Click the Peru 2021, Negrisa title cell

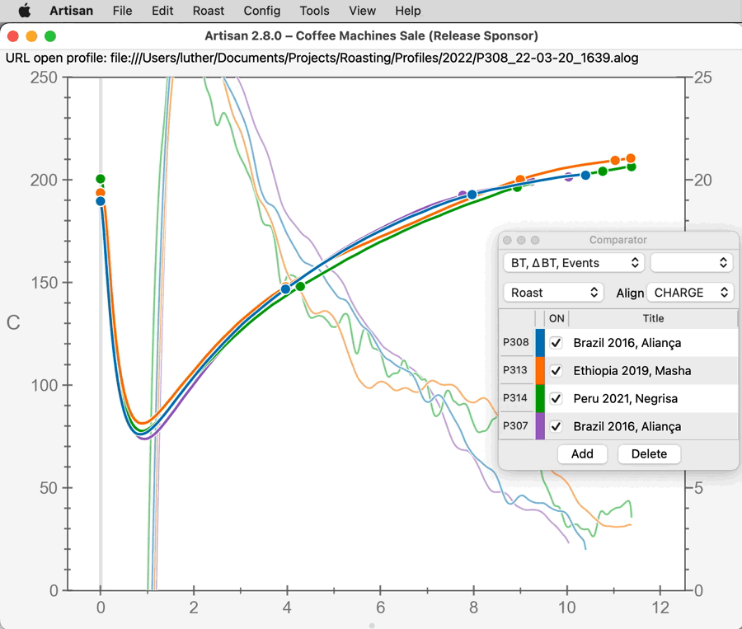(x=653, y=398)
